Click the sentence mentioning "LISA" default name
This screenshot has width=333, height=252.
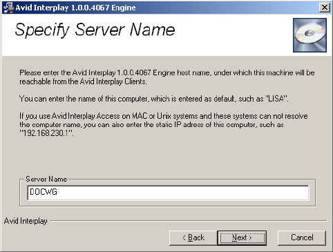tap(153, 99)
